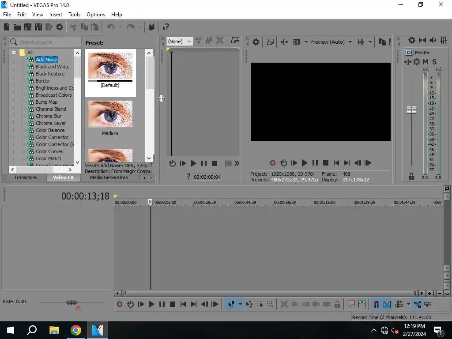The height and width of the screenshot is (339, 452).
Task: Open the (None) dropdown in Trimmer
Action: [179, 41]
